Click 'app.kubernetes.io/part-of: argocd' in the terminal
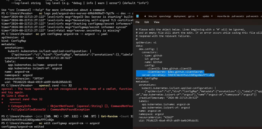This screenshot has width=262, height=129. [35, 68]
